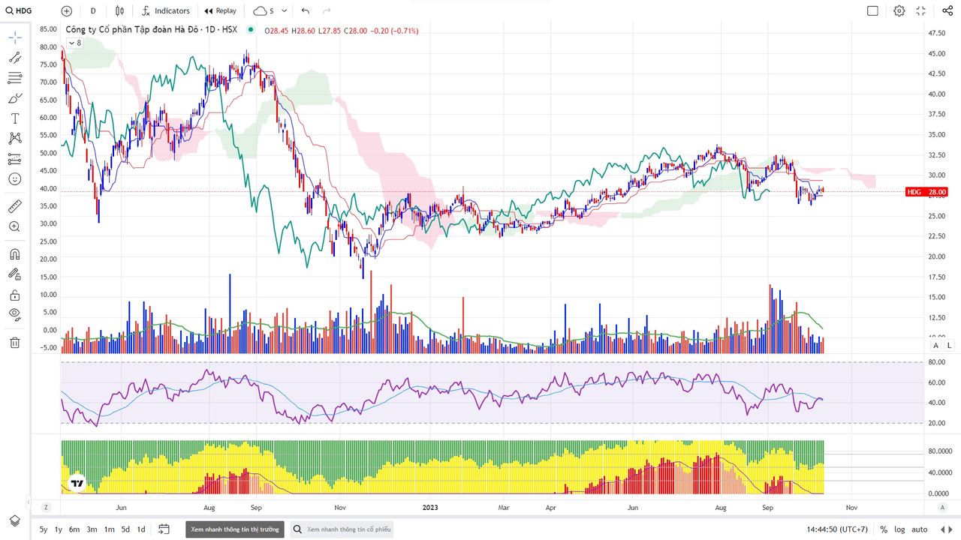Image resolution: width=961 pixels, height=540 pixels.
Task: Set the time range to 3m
Action: click(92, 529)
